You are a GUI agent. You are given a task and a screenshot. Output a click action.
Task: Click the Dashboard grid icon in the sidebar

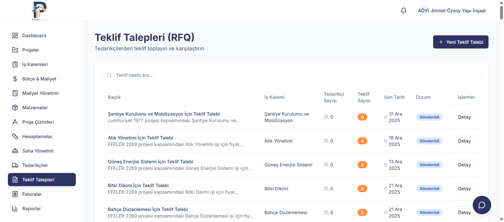click(x=15, y=36)
